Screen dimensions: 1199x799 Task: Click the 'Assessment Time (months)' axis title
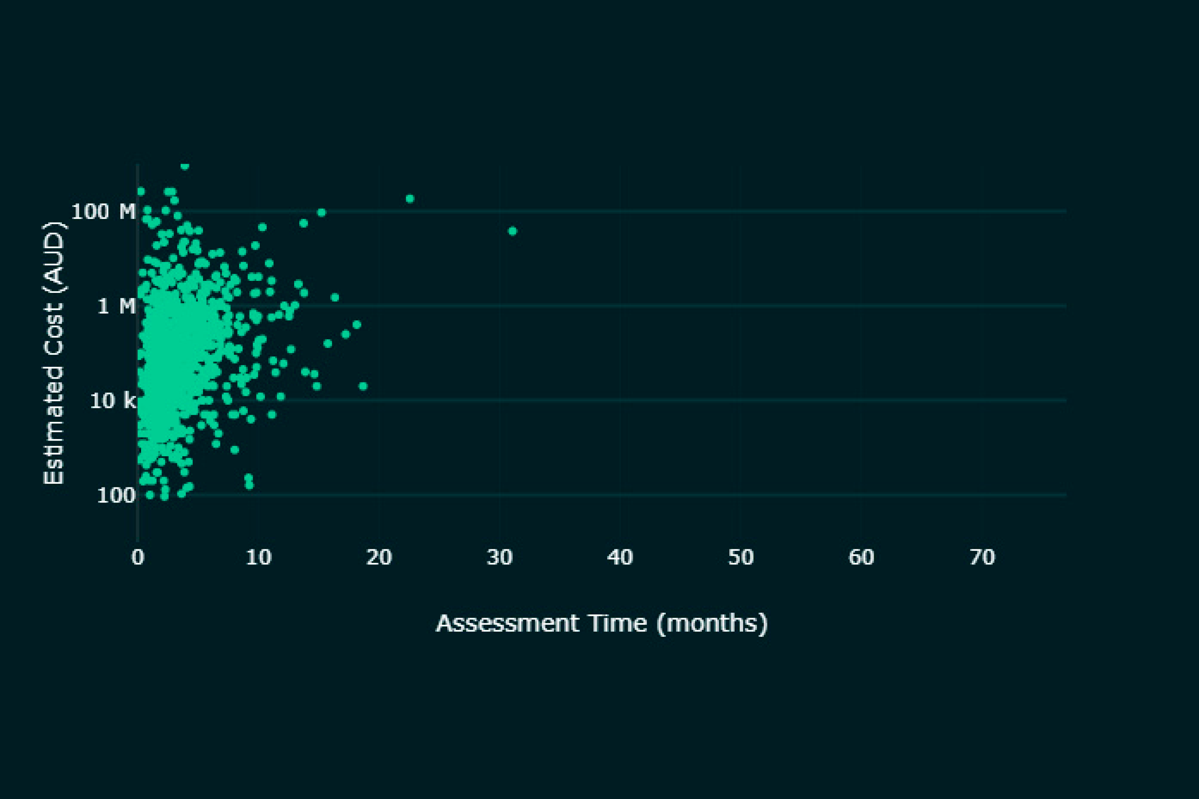[601, 623]
